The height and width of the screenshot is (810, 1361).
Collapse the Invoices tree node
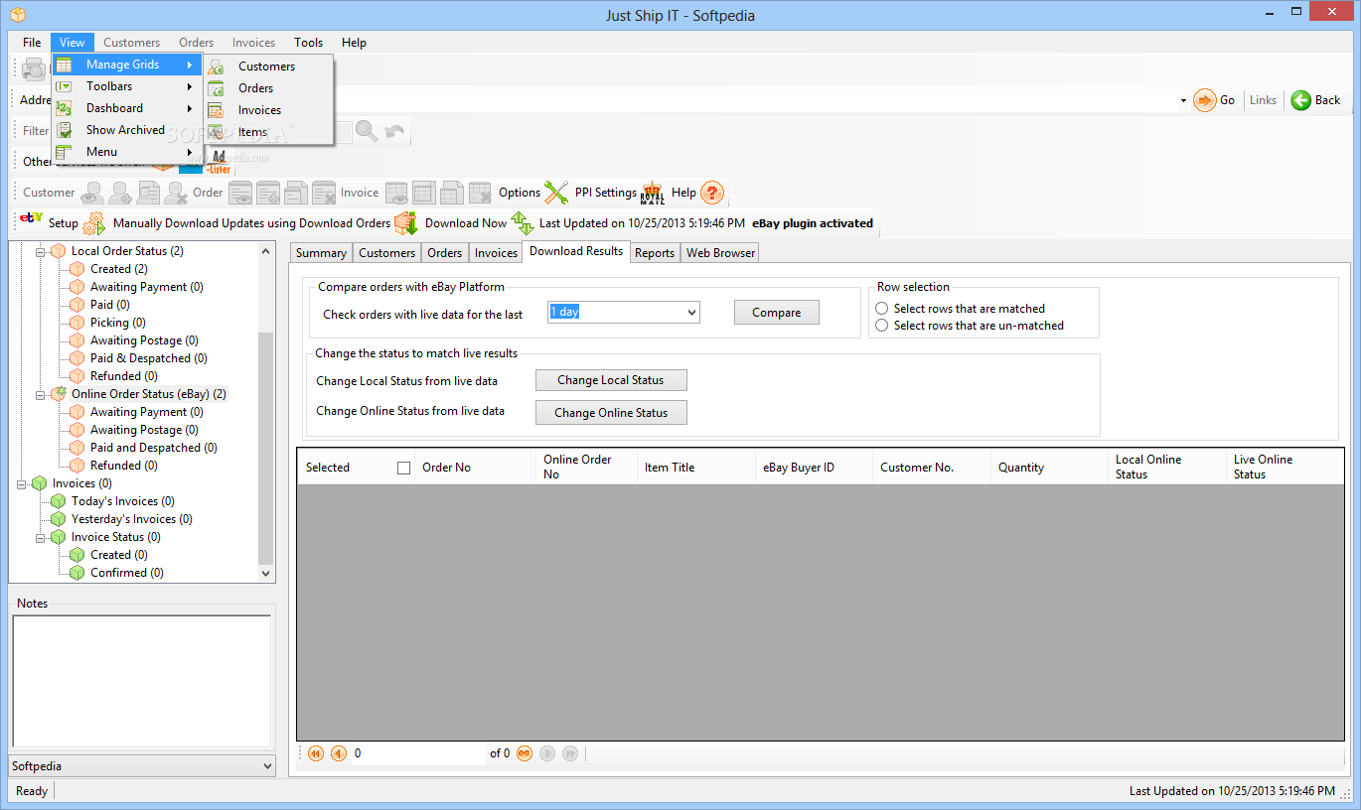22,484
